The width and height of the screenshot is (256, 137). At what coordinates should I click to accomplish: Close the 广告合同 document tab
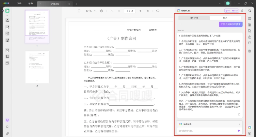pyautogui.click(x=69, y=4)
